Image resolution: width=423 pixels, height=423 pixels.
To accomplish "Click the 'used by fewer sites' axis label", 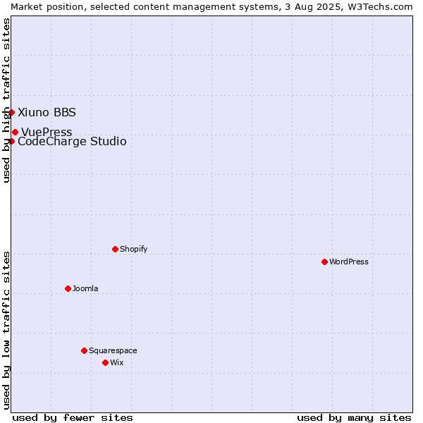I will click(x=73, y=418).
